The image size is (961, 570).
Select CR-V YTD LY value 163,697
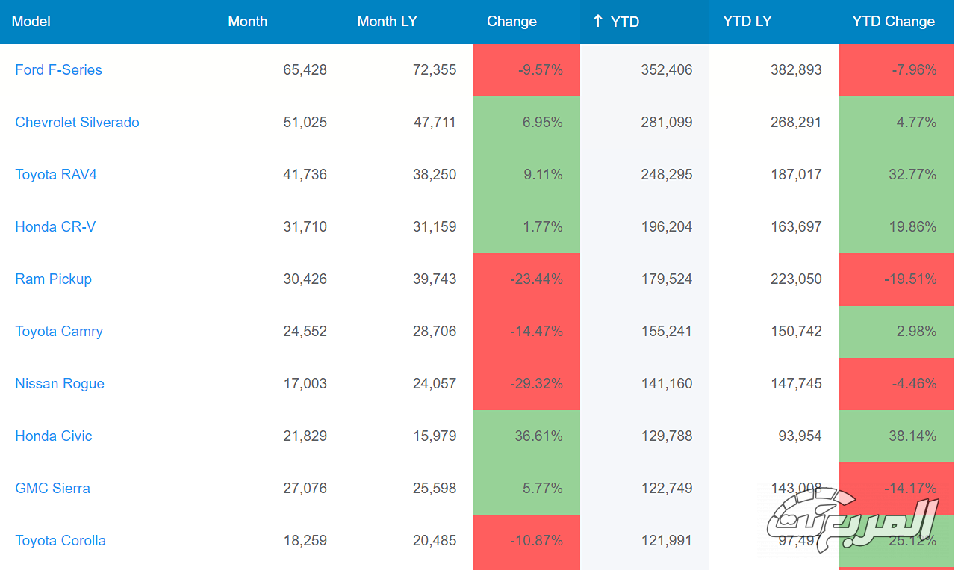pyautogui.click(x=796, y=226)
